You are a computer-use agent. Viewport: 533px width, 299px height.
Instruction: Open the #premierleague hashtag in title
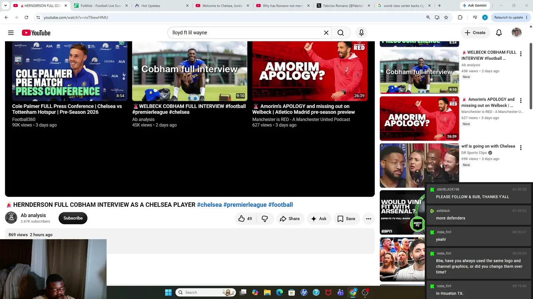click(x=245, y=205)
